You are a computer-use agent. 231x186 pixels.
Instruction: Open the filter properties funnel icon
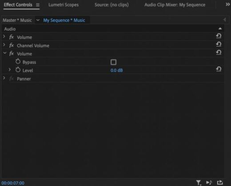tap(199, 182)
